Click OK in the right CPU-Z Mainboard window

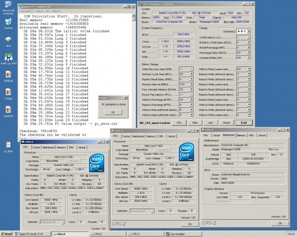pyautogui.click(x=280, y=223)
